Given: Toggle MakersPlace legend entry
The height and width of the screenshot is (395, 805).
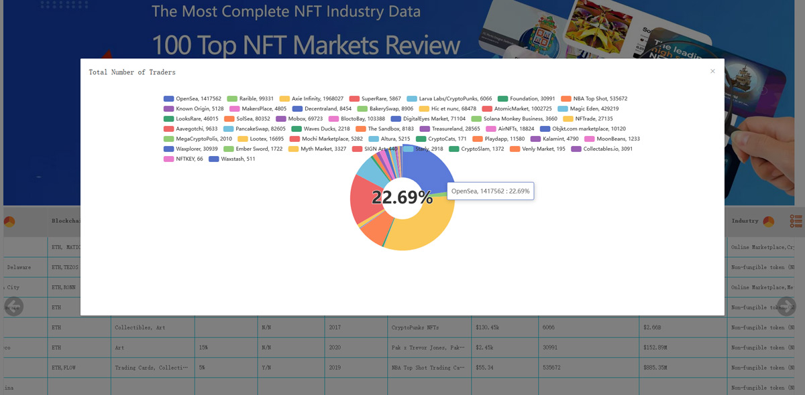Looking at the screenshot, I should point(258,108).
